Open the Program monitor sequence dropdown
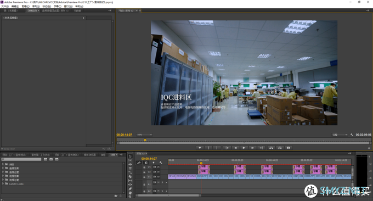 pyautogui.click(x=137, y=11)
